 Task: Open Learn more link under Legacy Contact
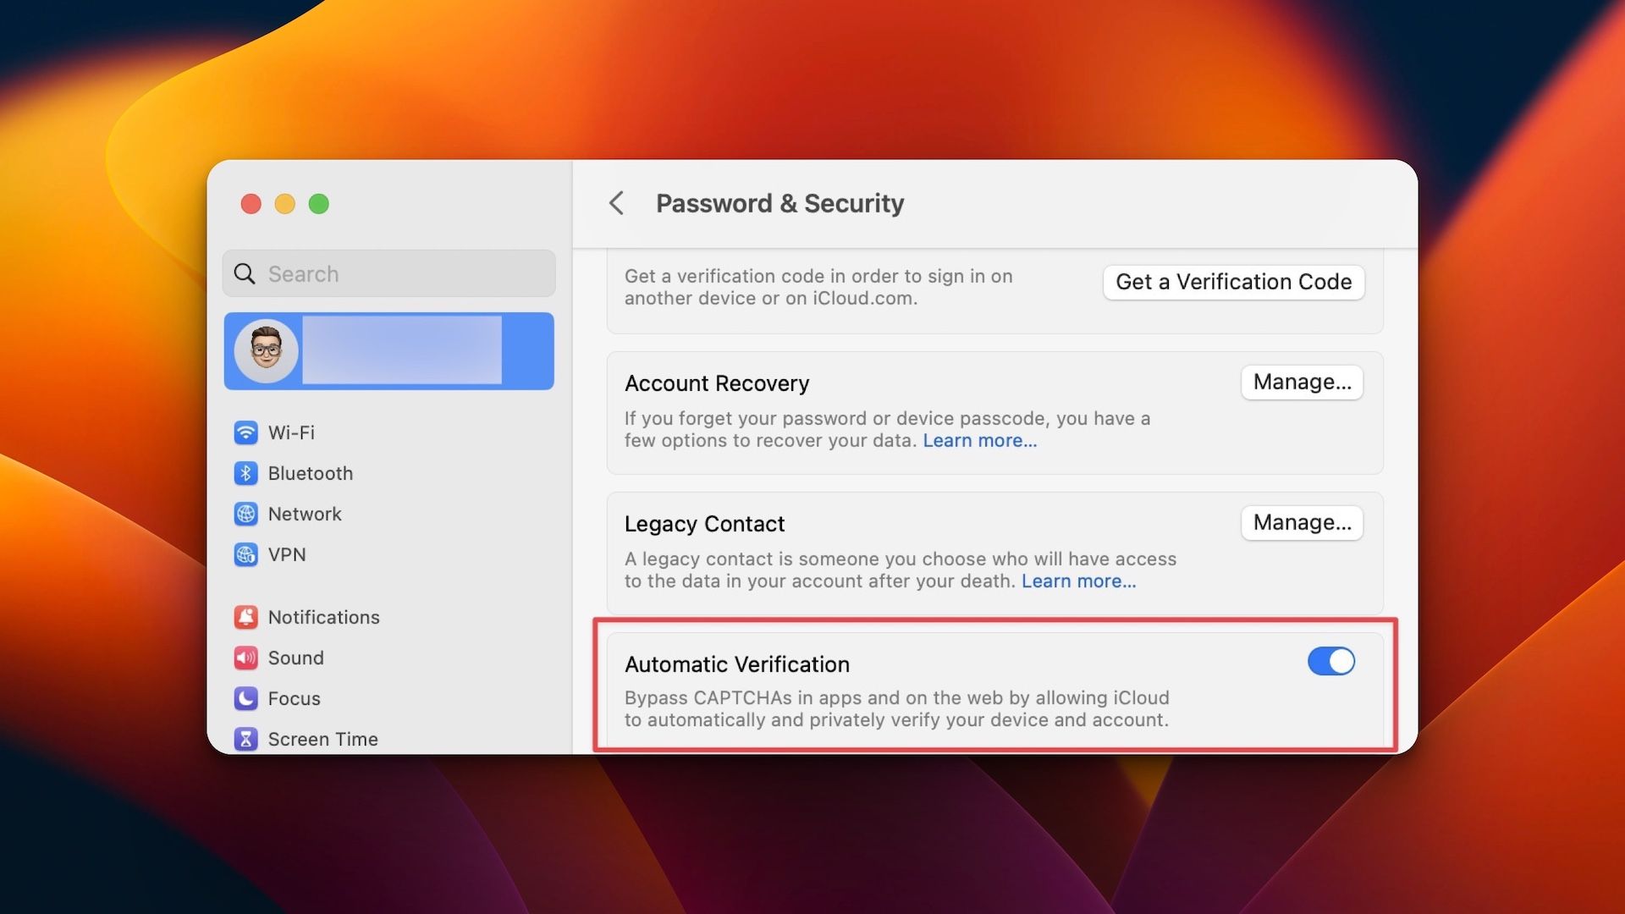click(1078, 581)
